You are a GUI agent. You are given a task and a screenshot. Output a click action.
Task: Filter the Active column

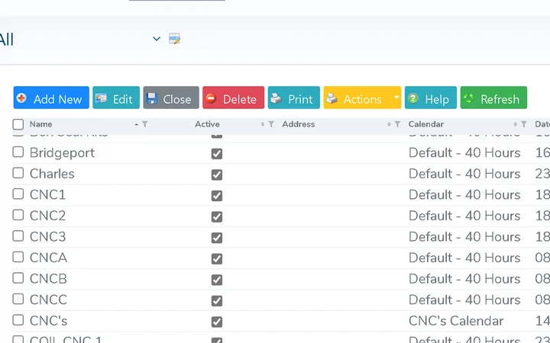click(271, 124)
